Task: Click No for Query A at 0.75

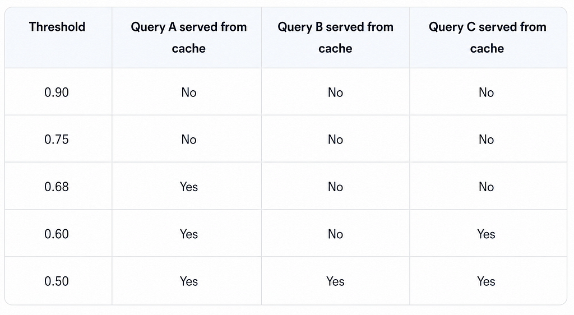Action: (189, 140)
